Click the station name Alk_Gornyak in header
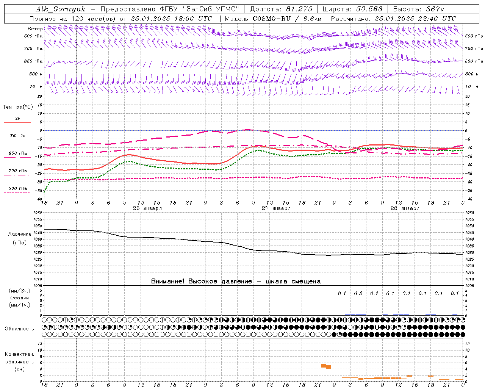The height and width of the screenshot is (388, 485). pyautogui.click(x=61, y=9)
